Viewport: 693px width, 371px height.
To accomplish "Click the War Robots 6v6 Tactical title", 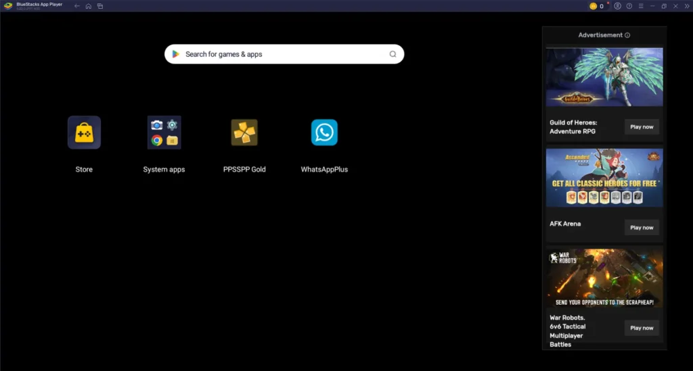I will (568, 331).
